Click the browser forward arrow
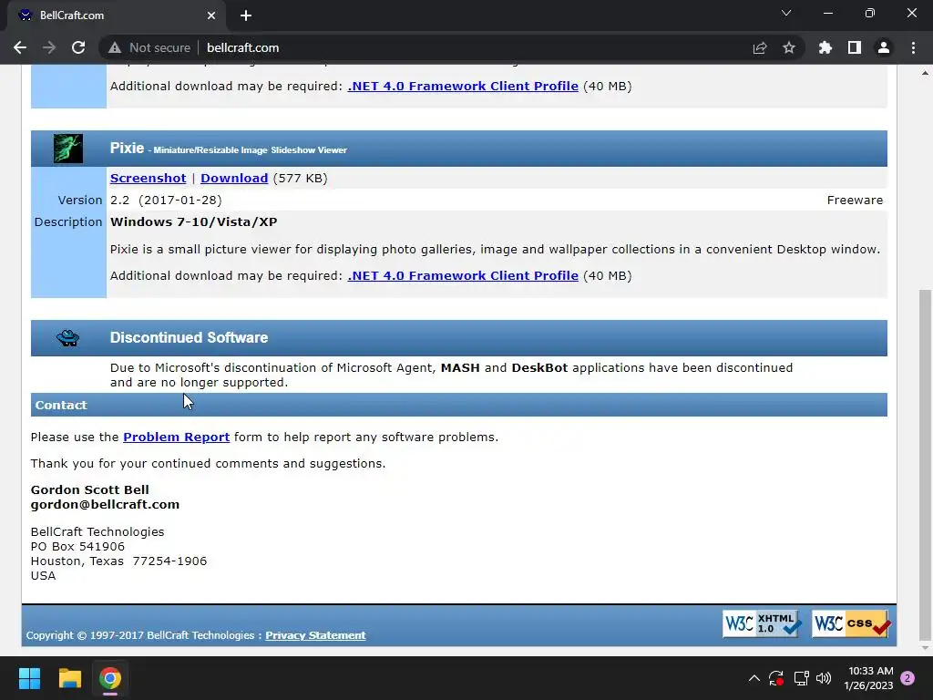 coord(49,47)
